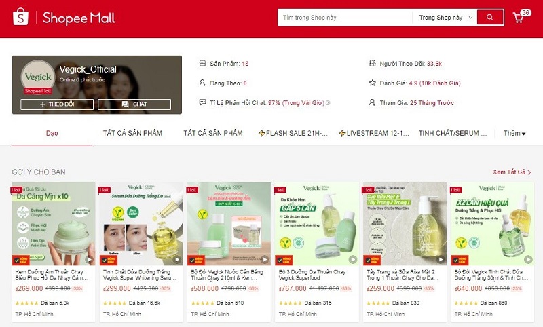Switch to the Dạo tab
This screenshot has height=327, width=543.
pos(52,133)
